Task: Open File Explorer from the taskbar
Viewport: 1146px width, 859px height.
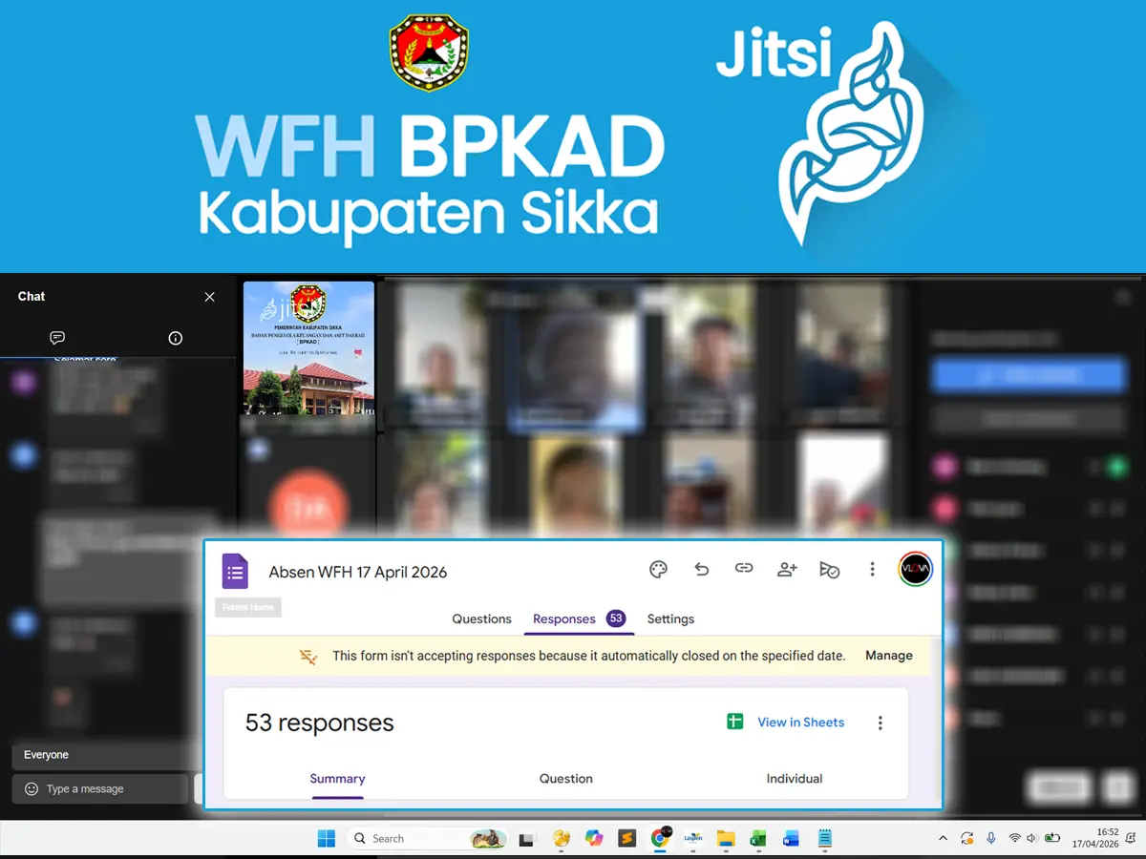Action: tap(726, 838)
